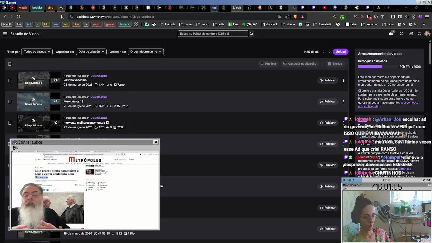Open the inbox mail icon in header
Image resolution: width=432 pixels, height=243 pixels.
tap(411, 34)
